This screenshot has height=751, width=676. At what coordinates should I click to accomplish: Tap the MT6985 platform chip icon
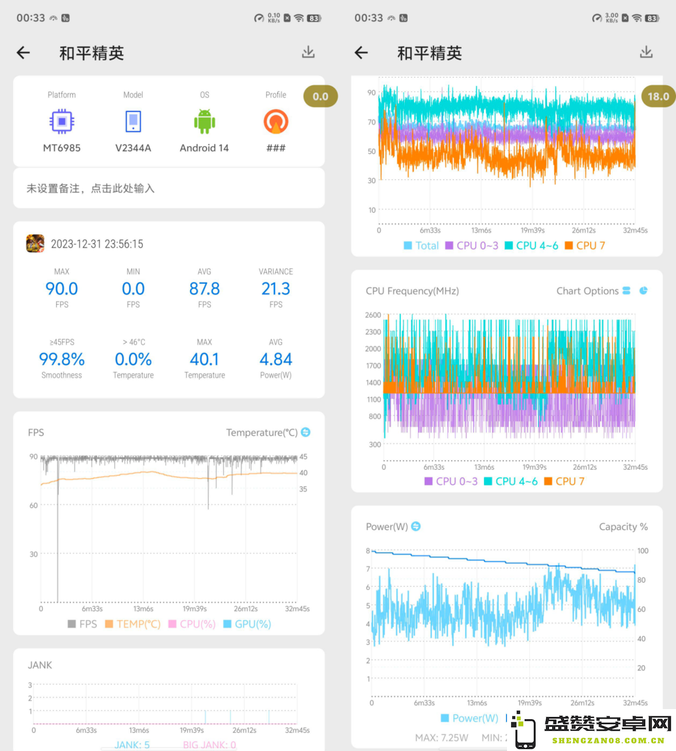coord(62,121)
